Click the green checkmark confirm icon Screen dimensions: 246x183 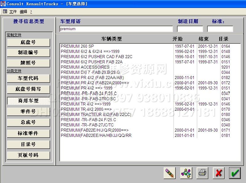tap(235, 173)
